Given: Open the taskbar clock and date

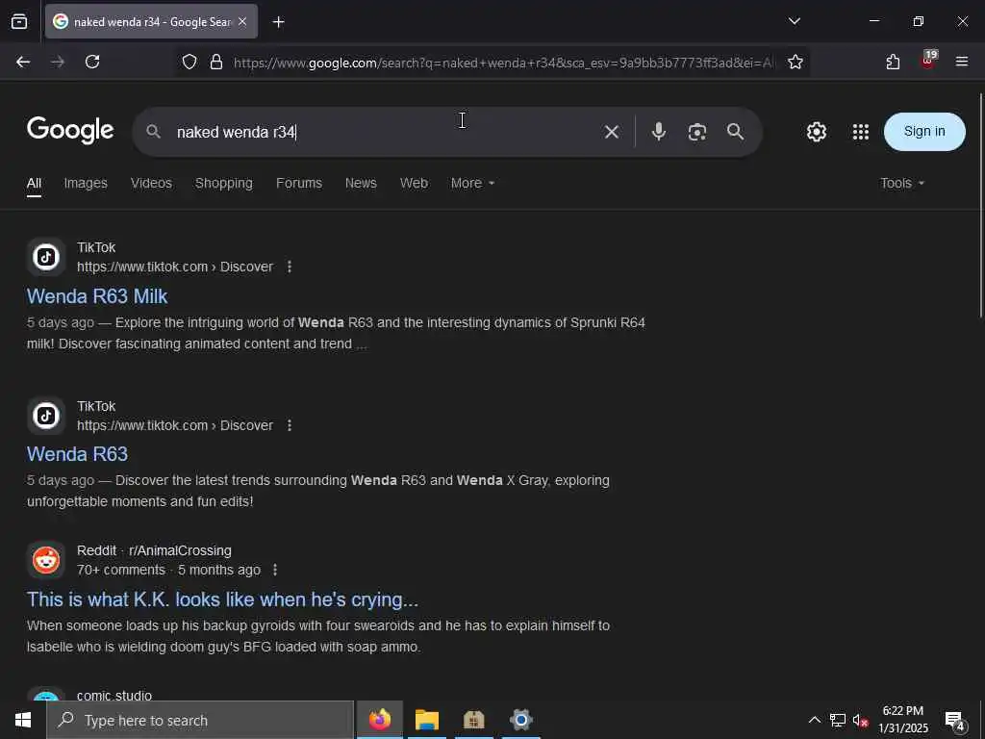Looking at the screenshot, I should pyautogui.click(x=902, y=720).
